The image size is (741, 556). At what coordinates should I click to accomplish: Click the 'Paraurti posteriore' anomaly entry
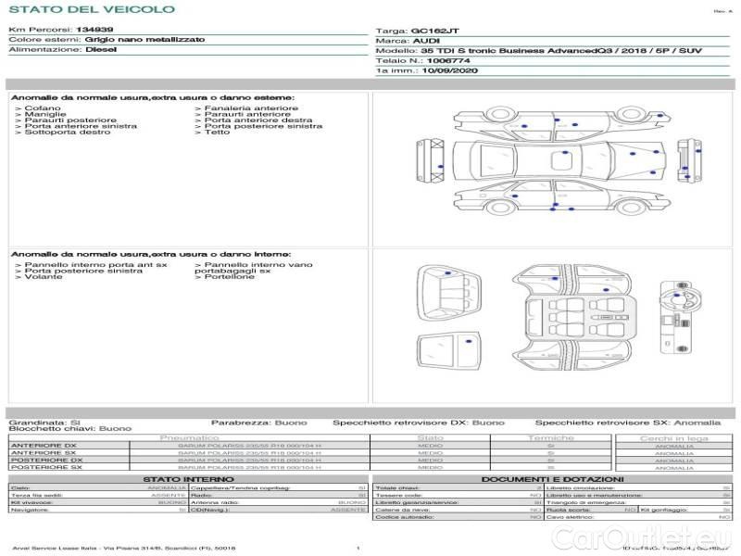(x=66, y=120)
